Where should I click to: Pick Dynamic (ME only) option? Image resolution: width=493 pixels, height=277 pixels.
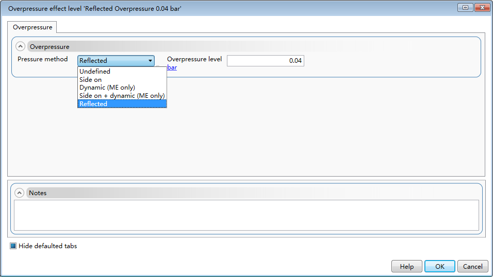tap(122, 88)
